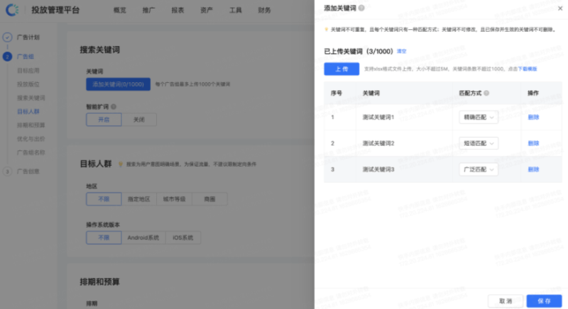Select 指定地区 option
Screen dimensions: 568x309
[138, 199]
